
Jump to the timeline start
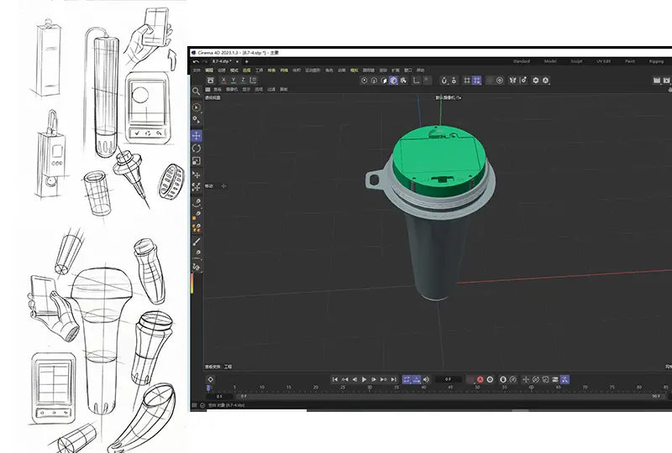click(334, 379)
